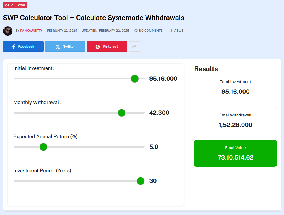Image resolution: width=284 pixels, height=215 pixels.
Task: Click the 95,16,000 value beside the Initial Investment slider
Action: tap(163, 79)
